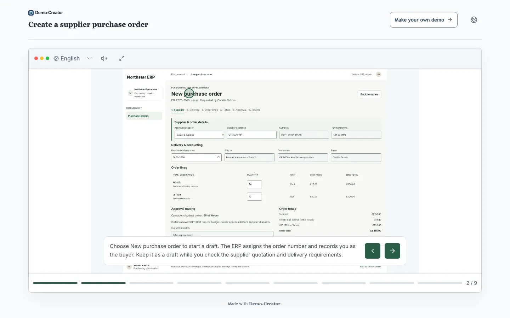The height and width of the screenshot is (318, 510).
Task: Click the subtotal value £1,100.00
Action: click(x=376, y=214)
